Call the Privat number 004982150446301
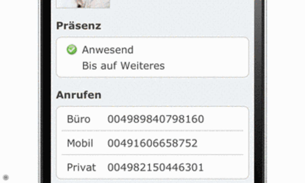This screenshot has height=183, width=305. tap(156, 167)
